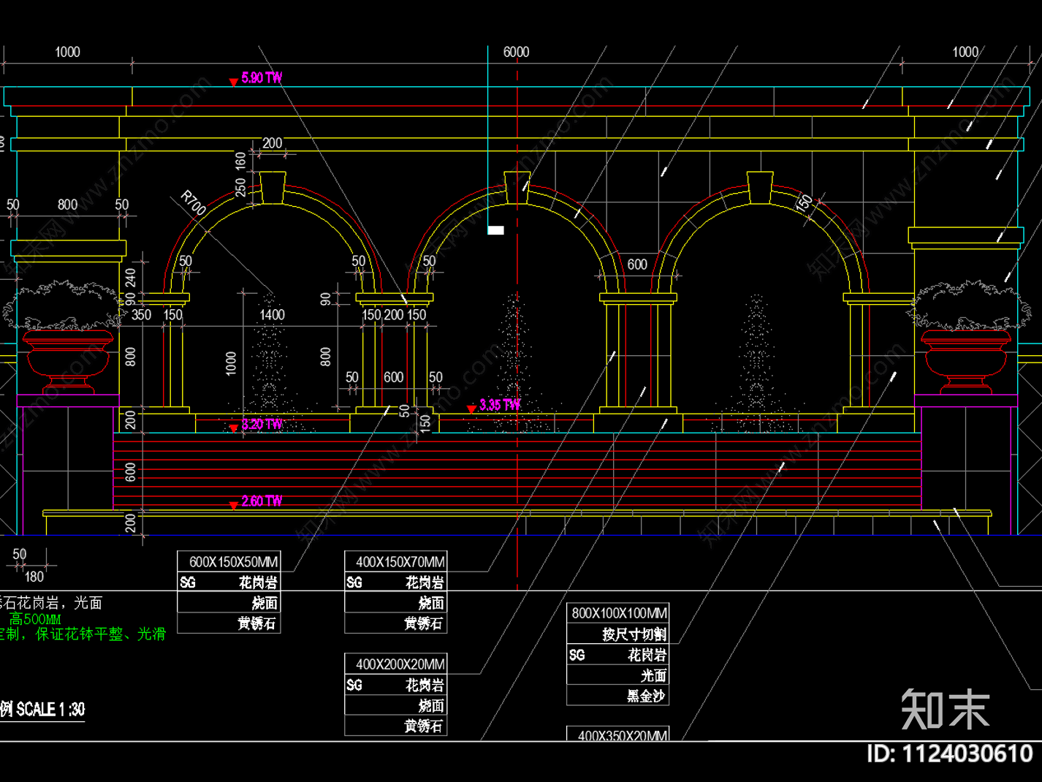Viewport: 1042px width, 782px height.
Task: Click the "3.35 TW" elevation label
Action: coord(500,405)
